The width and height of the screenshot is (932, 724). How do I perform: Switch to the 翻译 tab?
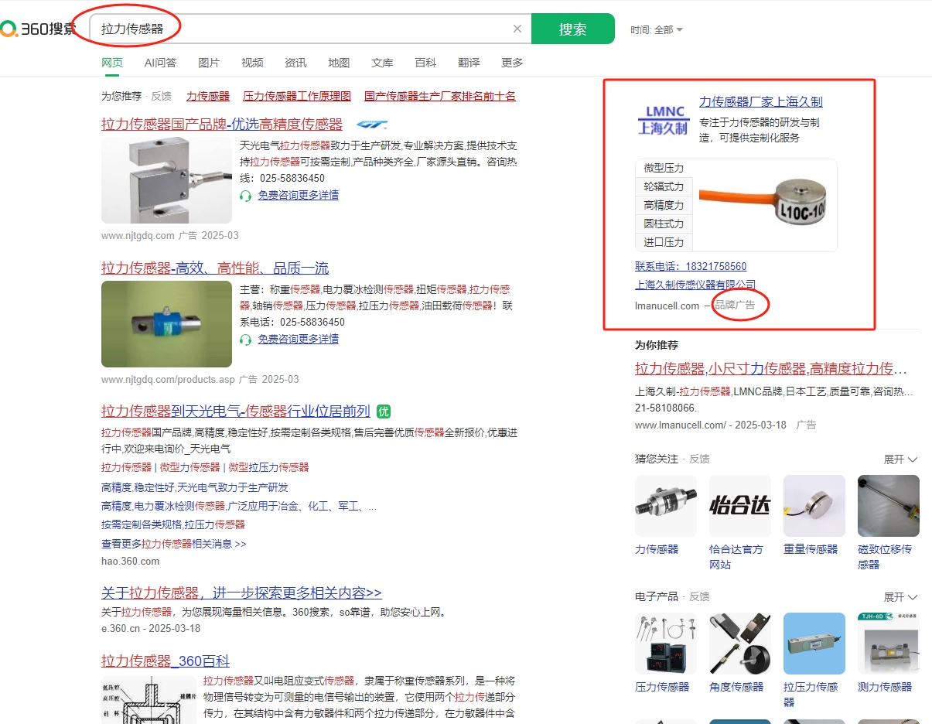pyautogui.click(x=469, y=63)
